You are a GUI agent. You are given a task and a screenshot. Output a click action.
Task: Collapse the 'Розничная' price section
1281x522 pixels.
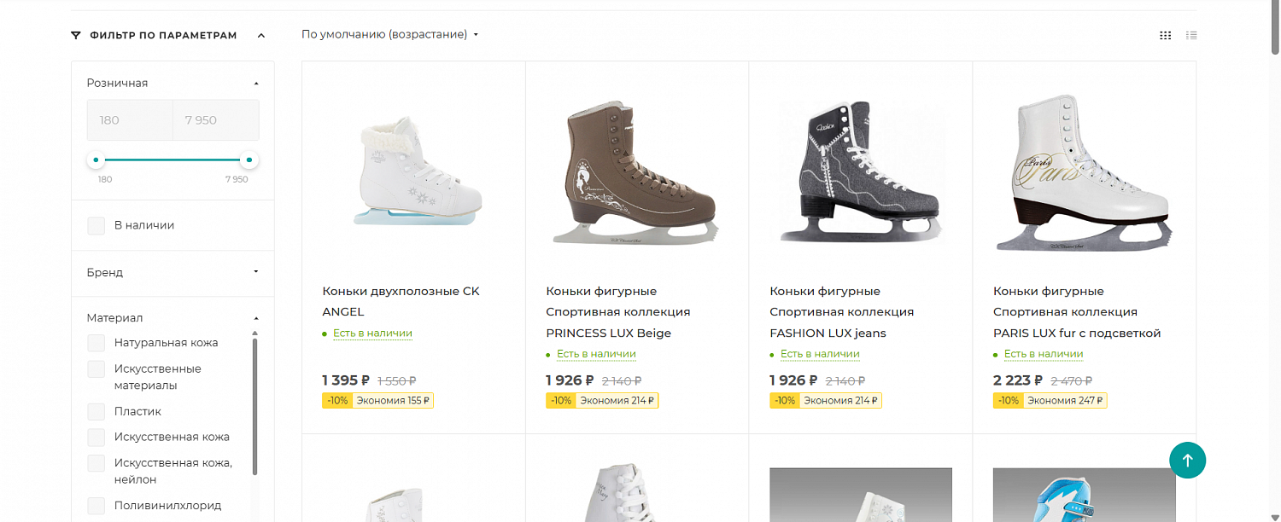[x=256, y=83]
